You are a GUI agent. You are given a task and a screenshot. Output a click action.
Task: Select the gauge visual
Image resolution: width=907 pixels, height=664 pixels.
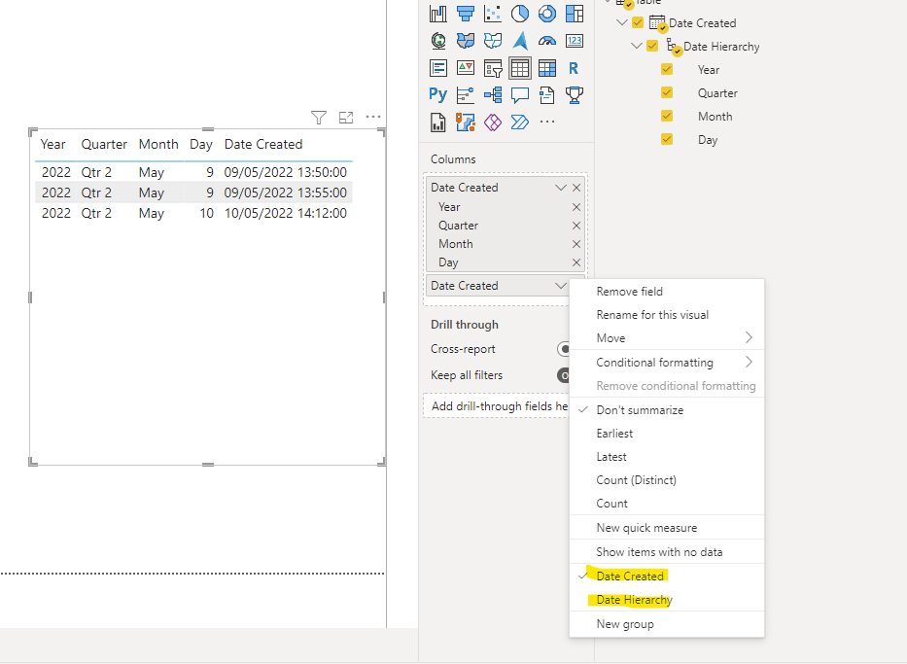coord(547,41)
